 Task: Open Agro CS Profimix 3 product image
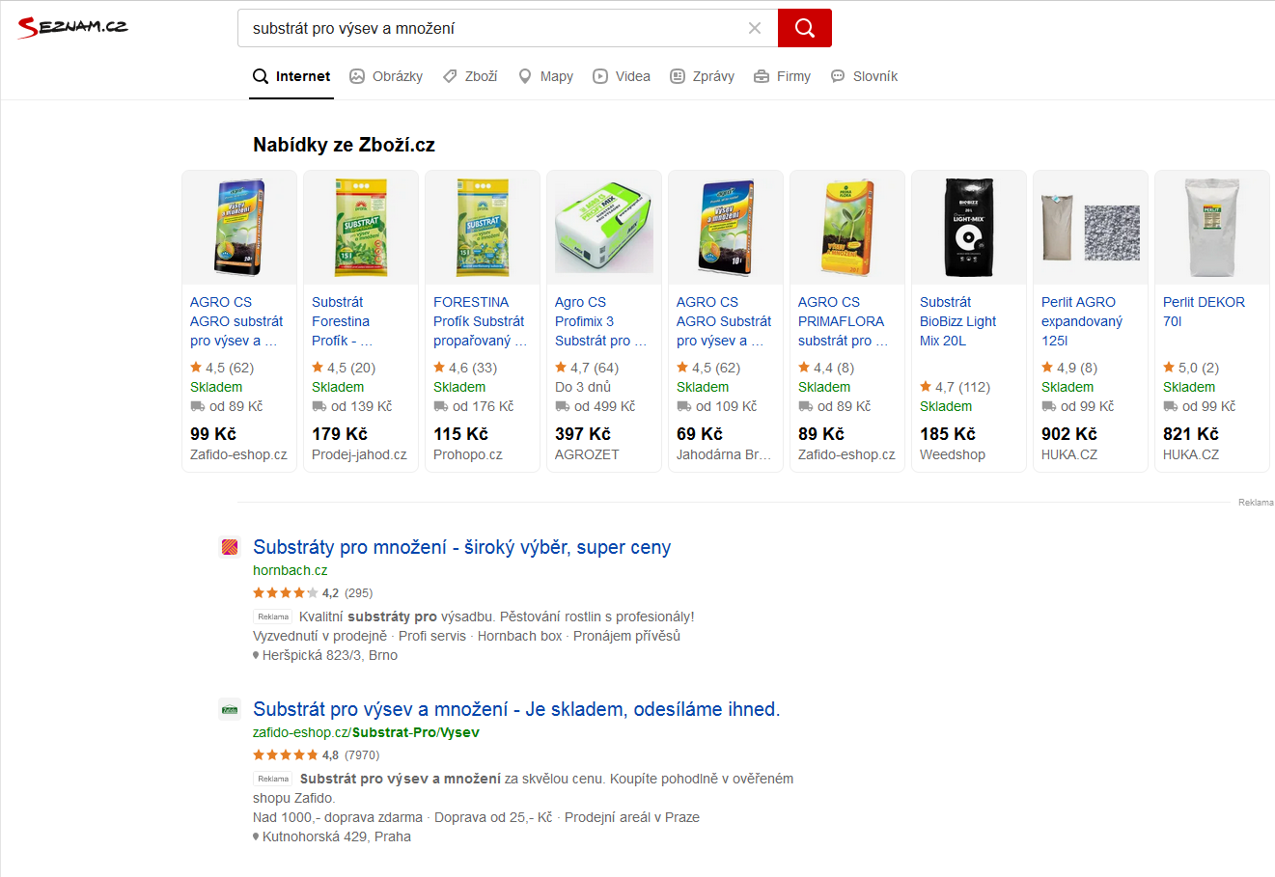[603, 228]
